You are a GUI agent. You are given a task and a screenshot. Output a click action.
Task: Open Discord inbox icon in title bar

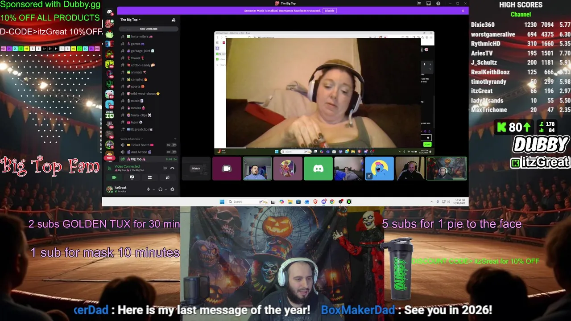(428, 4)
